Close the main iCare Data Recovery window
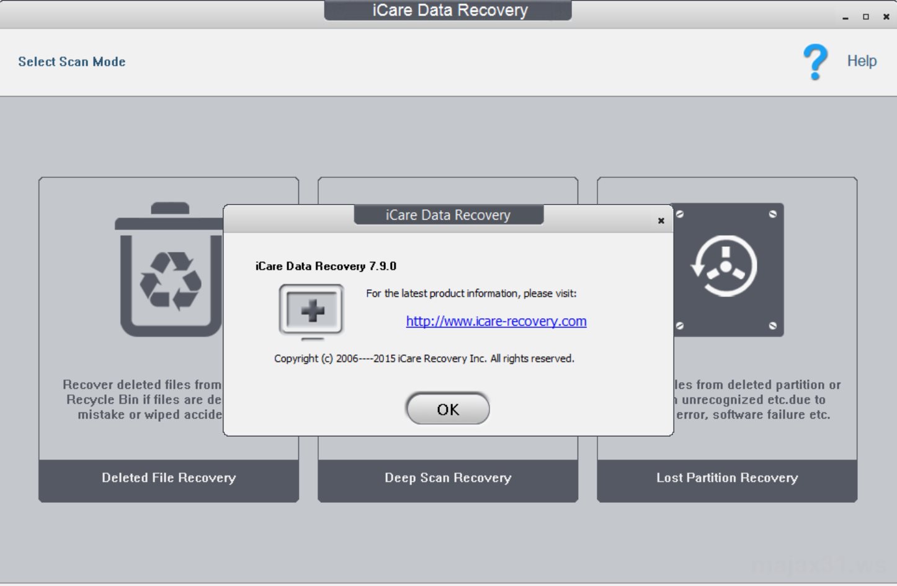The image size is (897, 586). pyautogui.click(x=886, y=17)
